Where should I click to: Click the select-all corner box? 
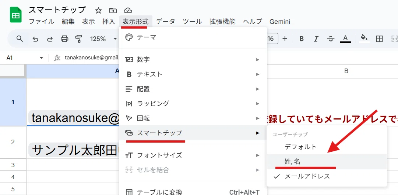13,71
